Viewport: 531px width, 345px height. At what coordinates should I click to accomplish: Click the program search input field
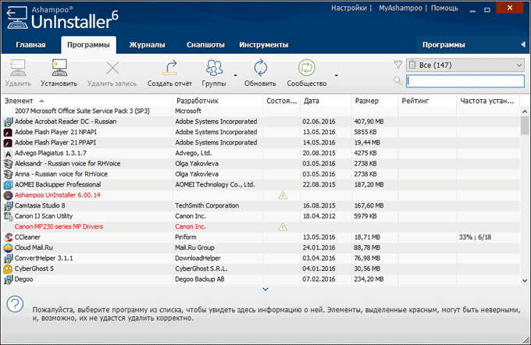465,81
